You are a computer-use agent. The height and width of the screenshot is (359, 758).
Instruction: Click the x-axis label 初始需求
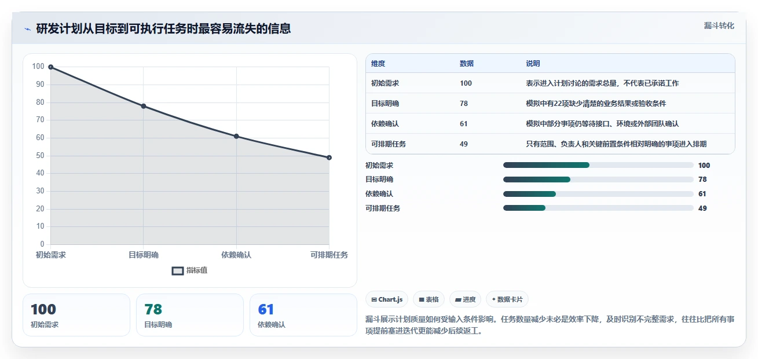click(51, 255)
